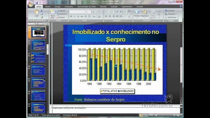
Task: Click the Cut scissors icon
Action: (42, 11)
